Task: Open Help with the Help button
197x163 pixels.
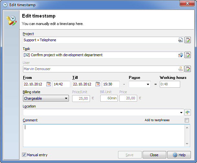Action: [x=179, y=155]
